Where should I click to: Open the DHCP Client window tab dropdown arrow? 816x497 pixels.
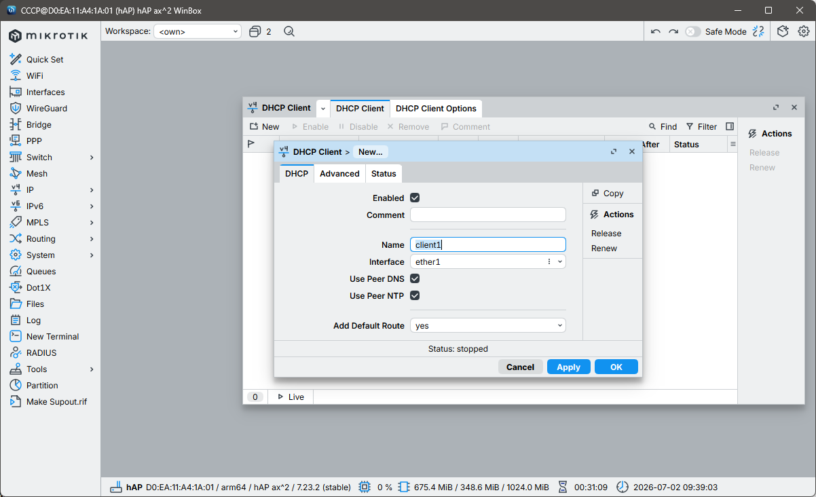323,108
